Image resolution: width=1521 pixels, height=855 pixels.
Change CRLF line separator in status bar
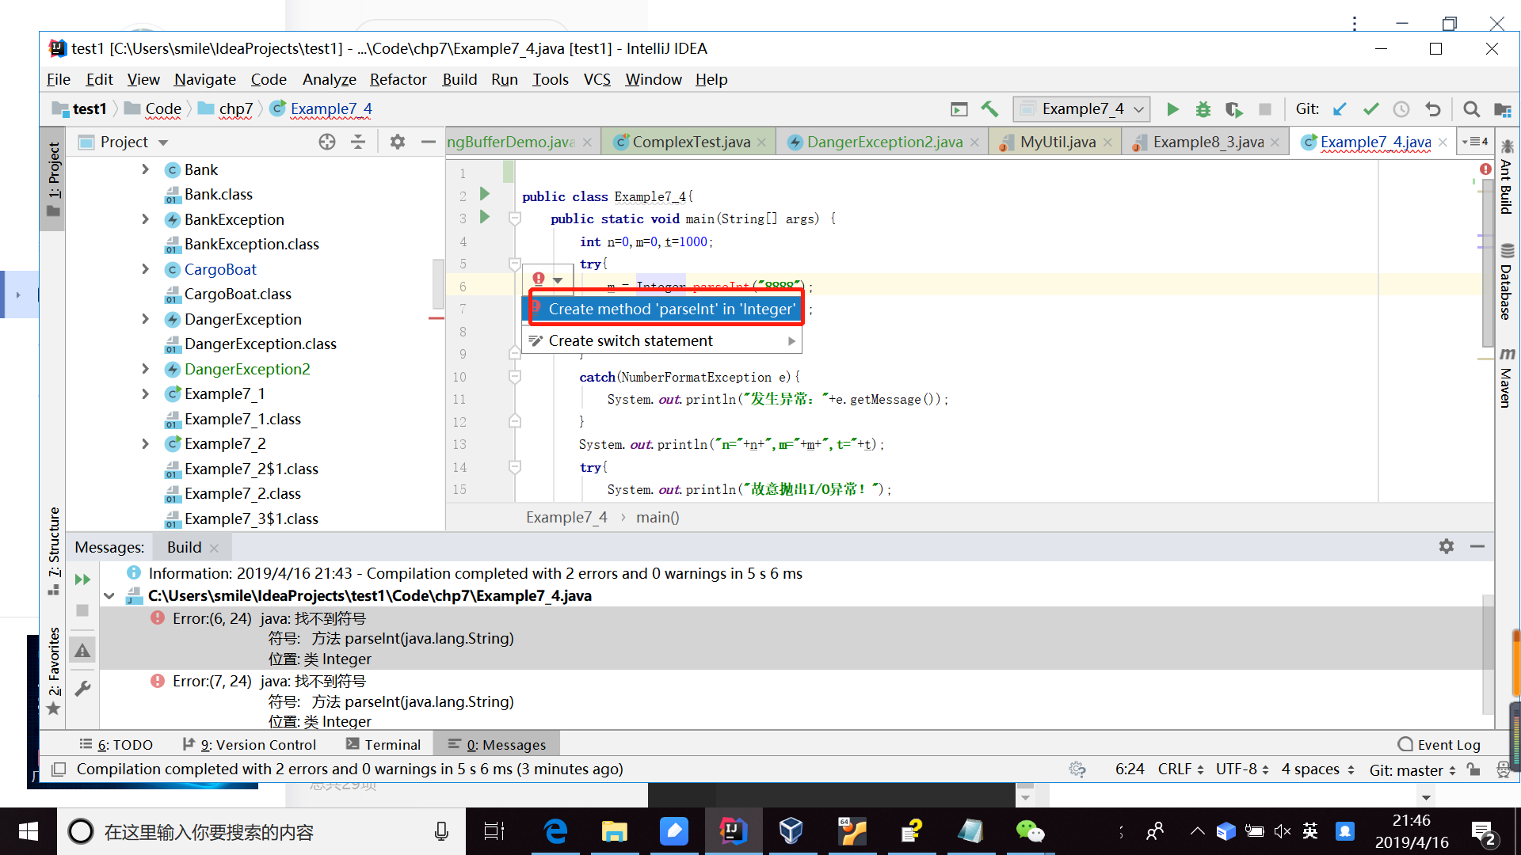click(x=1180, y=769)
